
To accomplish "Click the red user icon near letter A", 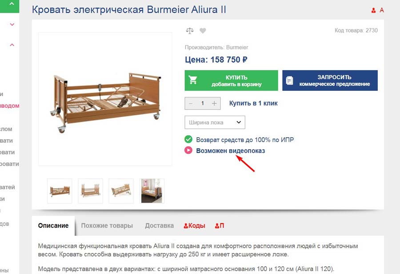I will (373, 10).
